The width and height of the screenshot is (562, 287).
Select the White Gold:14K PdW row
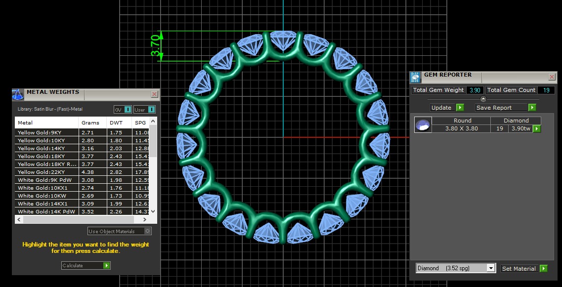click(82, 211)
